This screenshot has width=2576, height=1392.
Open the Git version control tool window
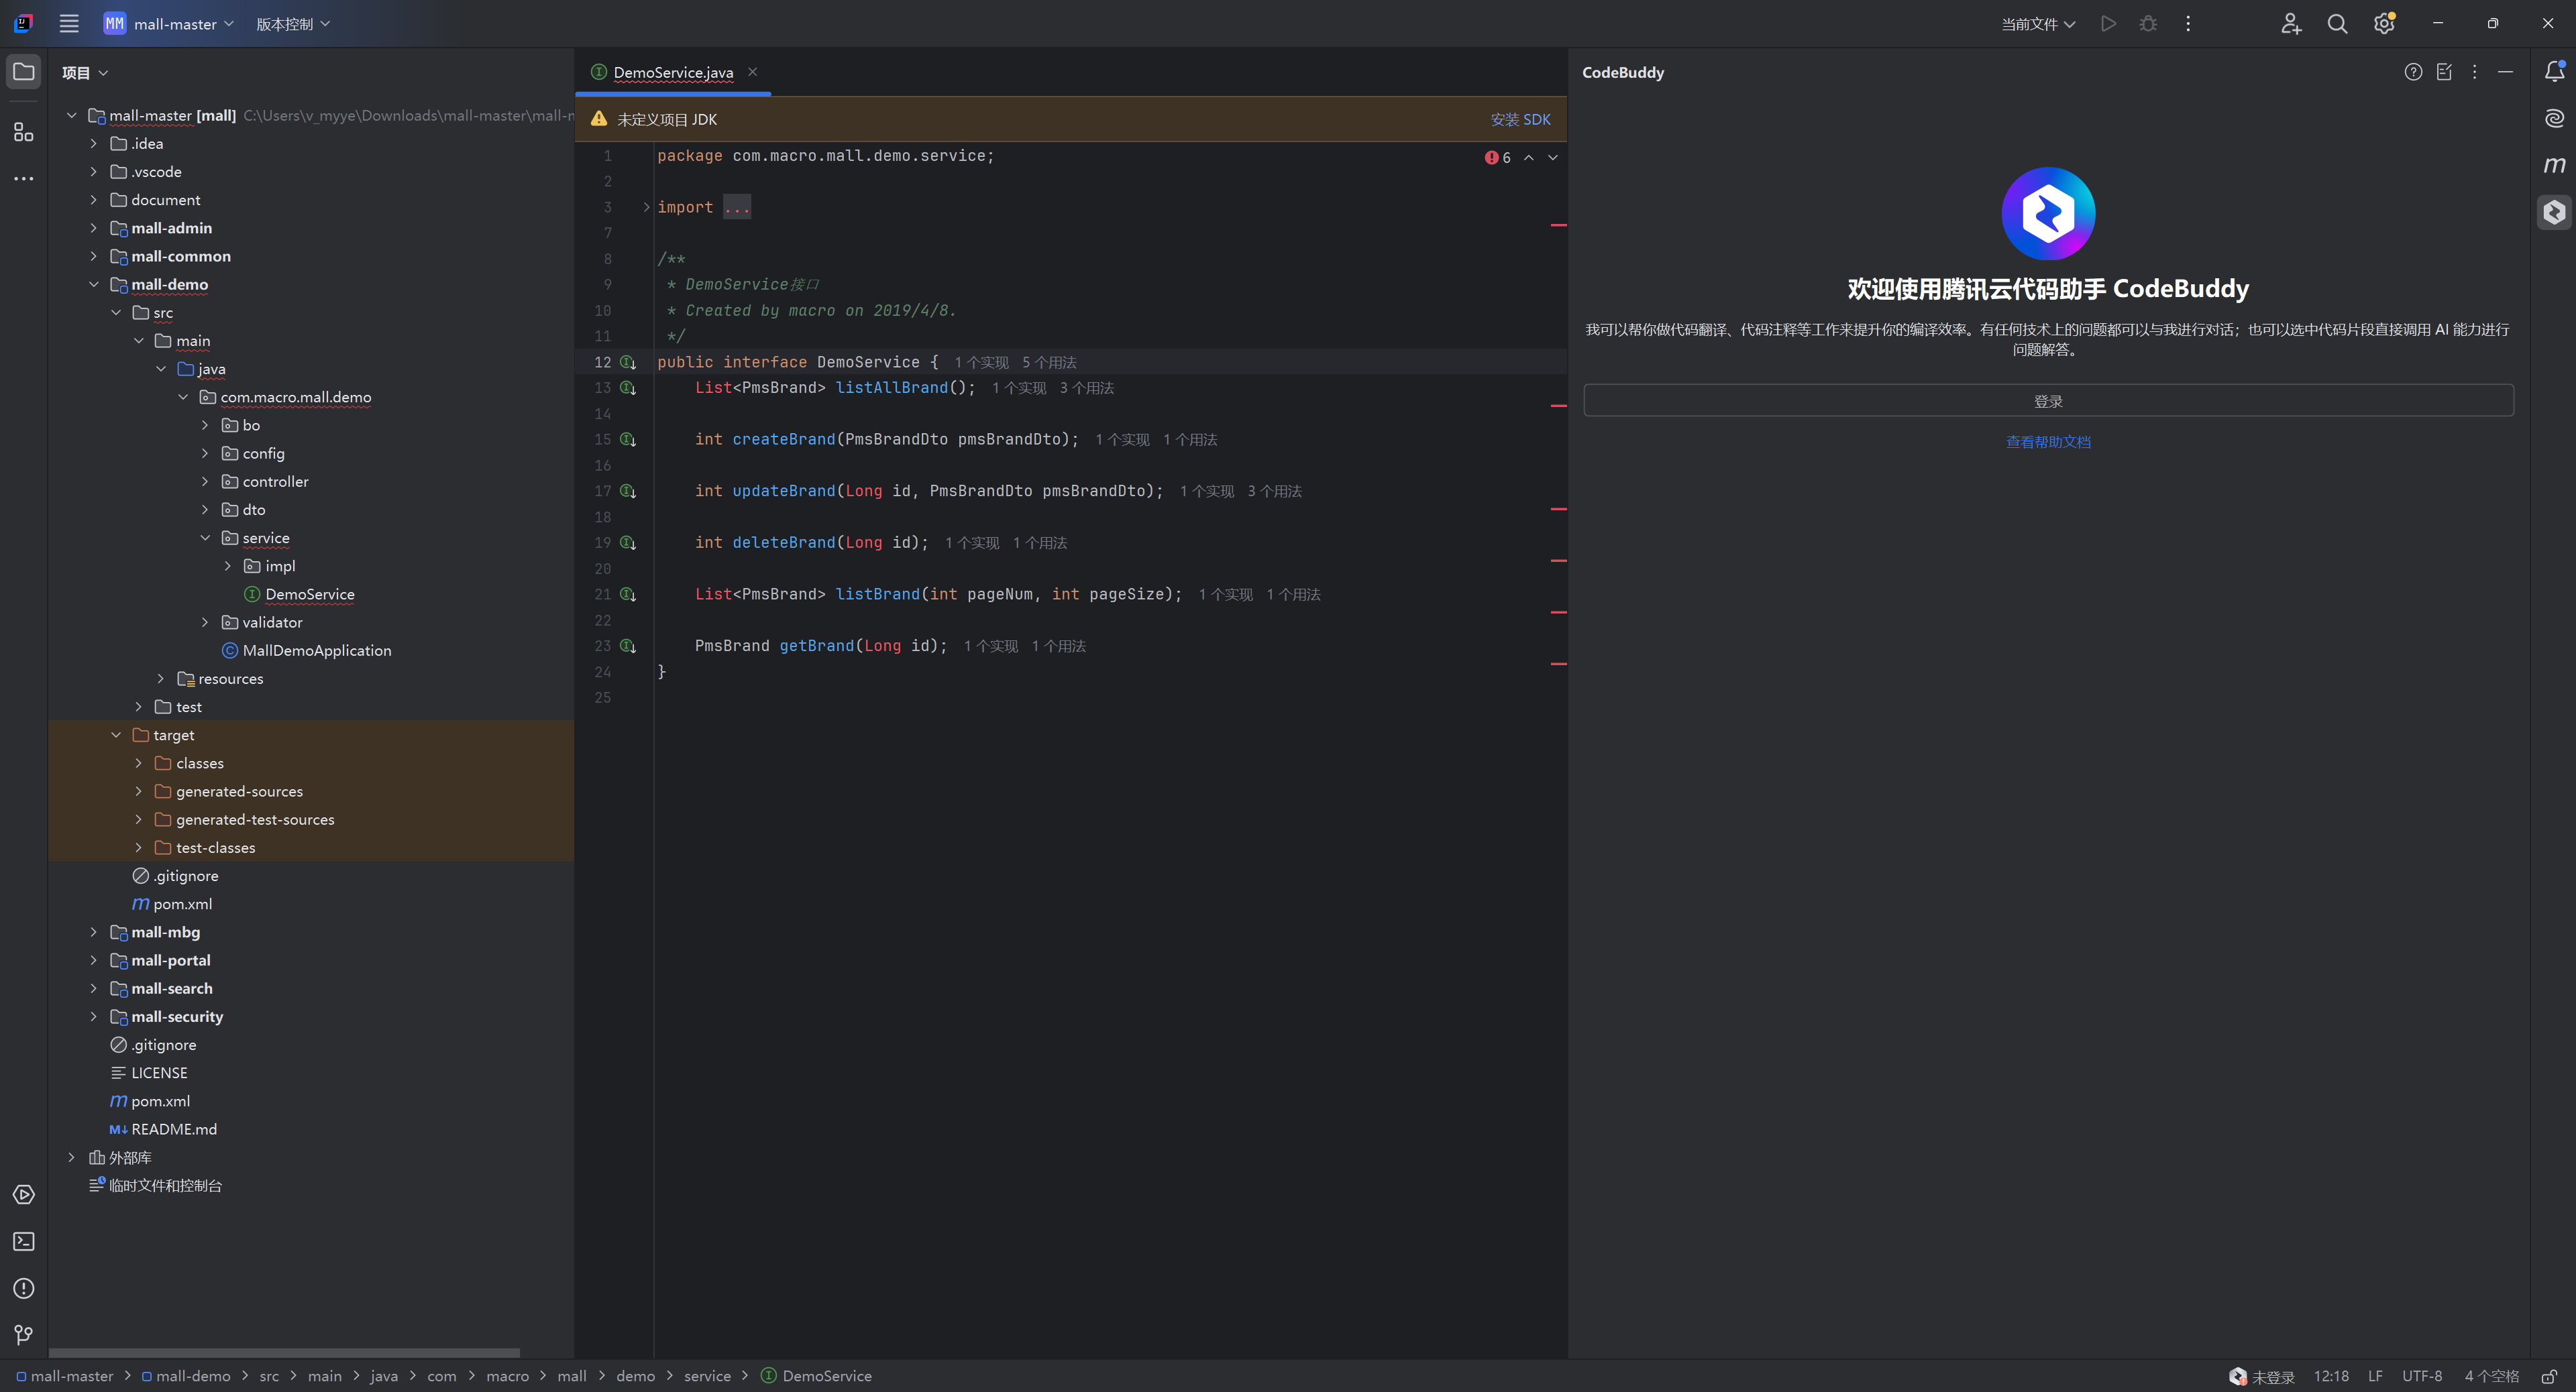24,1335
